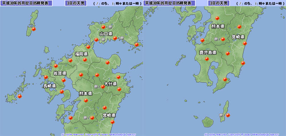Click the sun icon on Tsushima island
This screenshot has width=286, height=136.
click(34, 29)
